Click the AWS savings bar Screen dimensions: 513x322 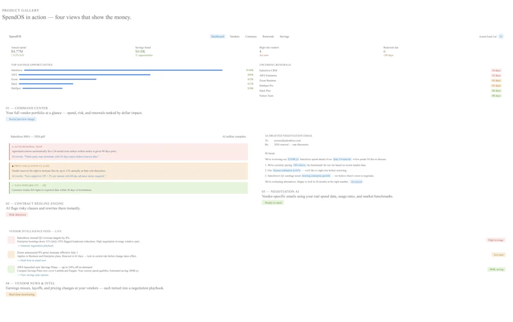[x=85, y=75]
